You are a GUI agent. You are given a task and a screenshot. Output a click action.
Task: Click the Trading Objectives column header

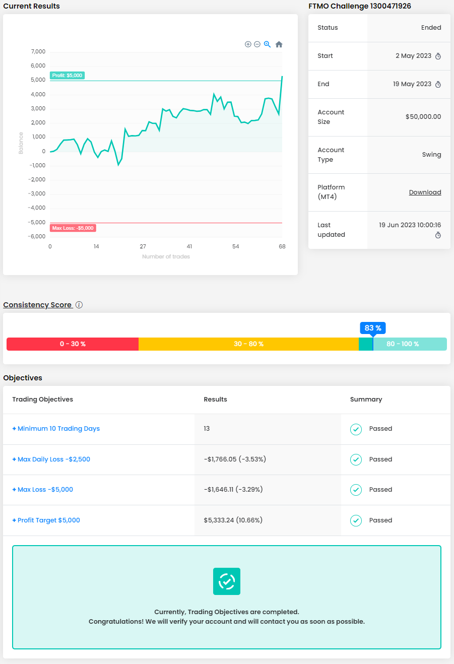pos(43,400)
